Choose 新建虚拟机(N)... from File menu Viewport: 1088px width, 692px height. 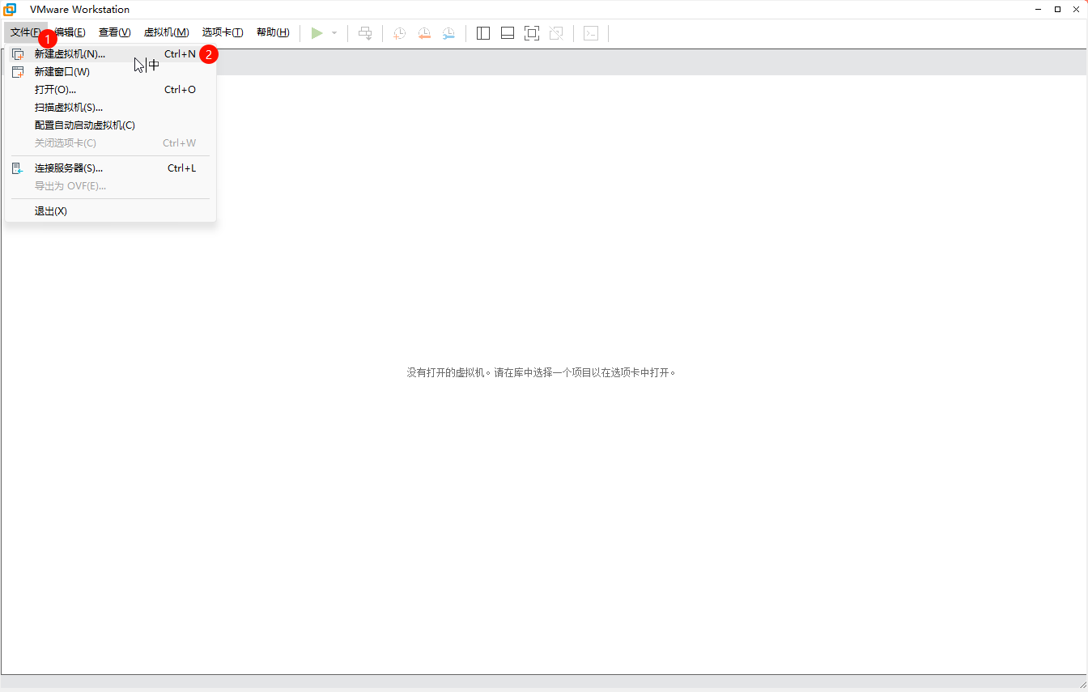point(110,54)
